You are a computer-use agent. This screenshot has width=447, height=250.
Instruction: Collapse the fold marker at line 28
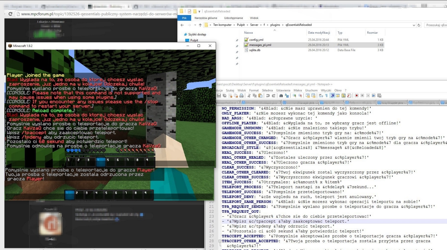(x=220, y=241)
